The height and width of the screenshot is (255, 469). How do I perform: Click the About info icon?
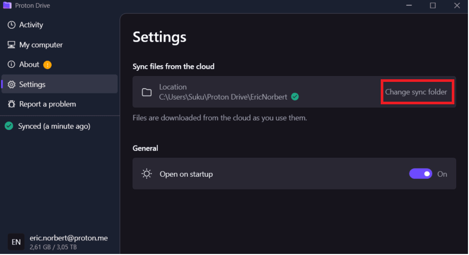[x=11, y=65]
